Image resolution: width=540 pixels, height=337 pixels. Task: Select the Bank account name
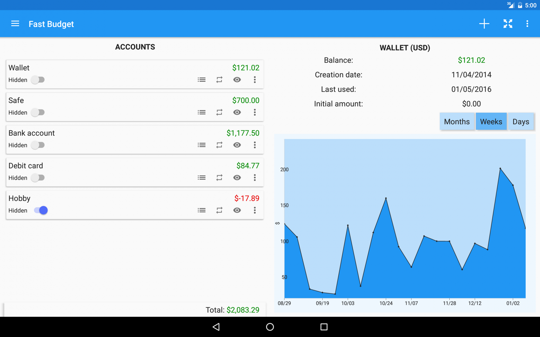coord(32,133)
